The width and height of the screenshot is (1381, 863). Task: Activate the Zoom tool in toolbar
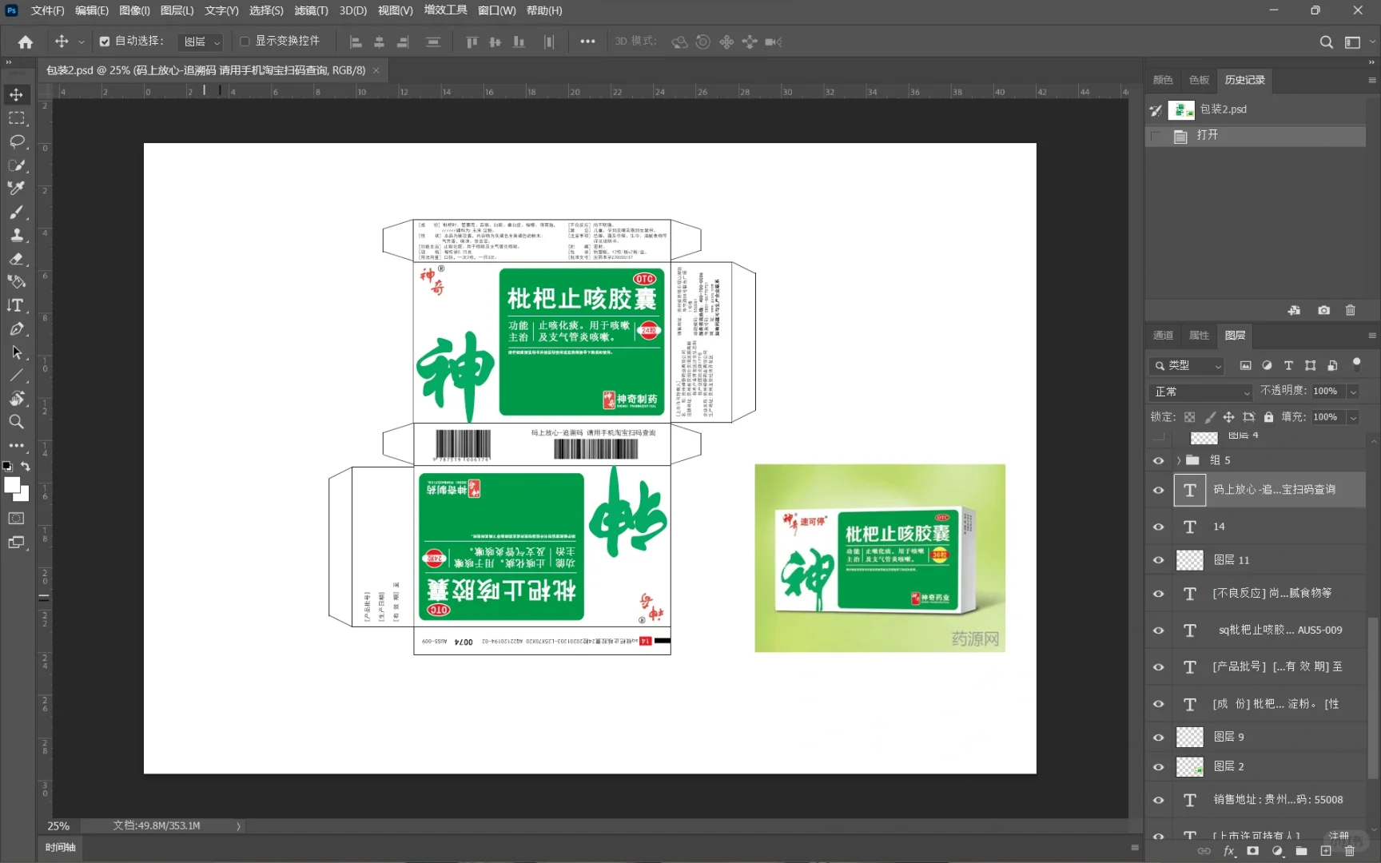pyautogui.click(x=16, y=422)
